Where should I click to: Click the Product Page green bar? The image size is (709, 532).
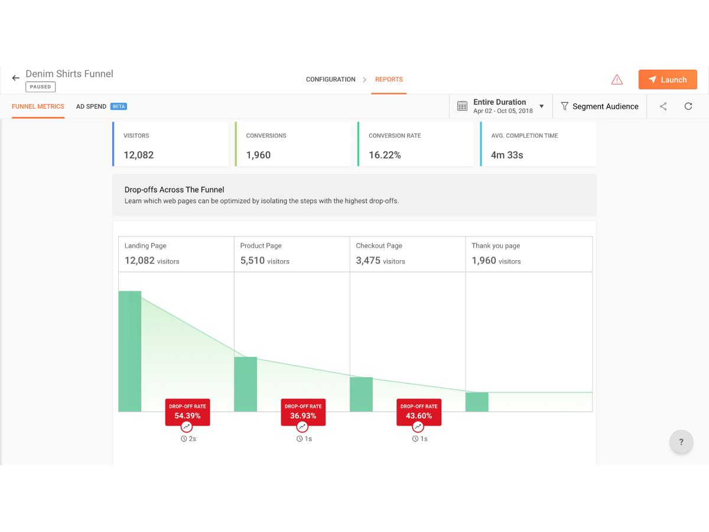246,384
